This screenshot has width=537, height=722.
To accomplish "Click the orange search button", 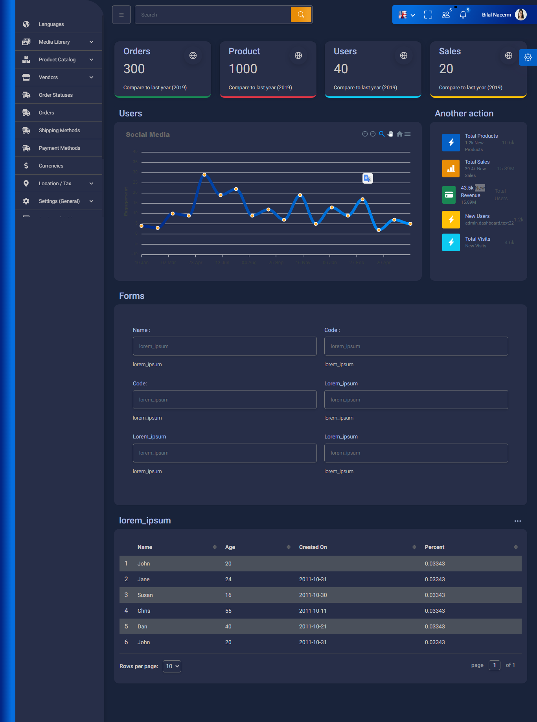I will click(x=301, y=15).
